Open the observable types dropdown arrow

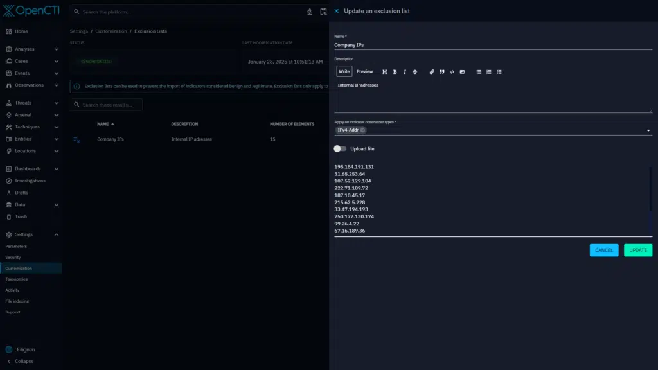pyautogui.click(x=648, y=131)
